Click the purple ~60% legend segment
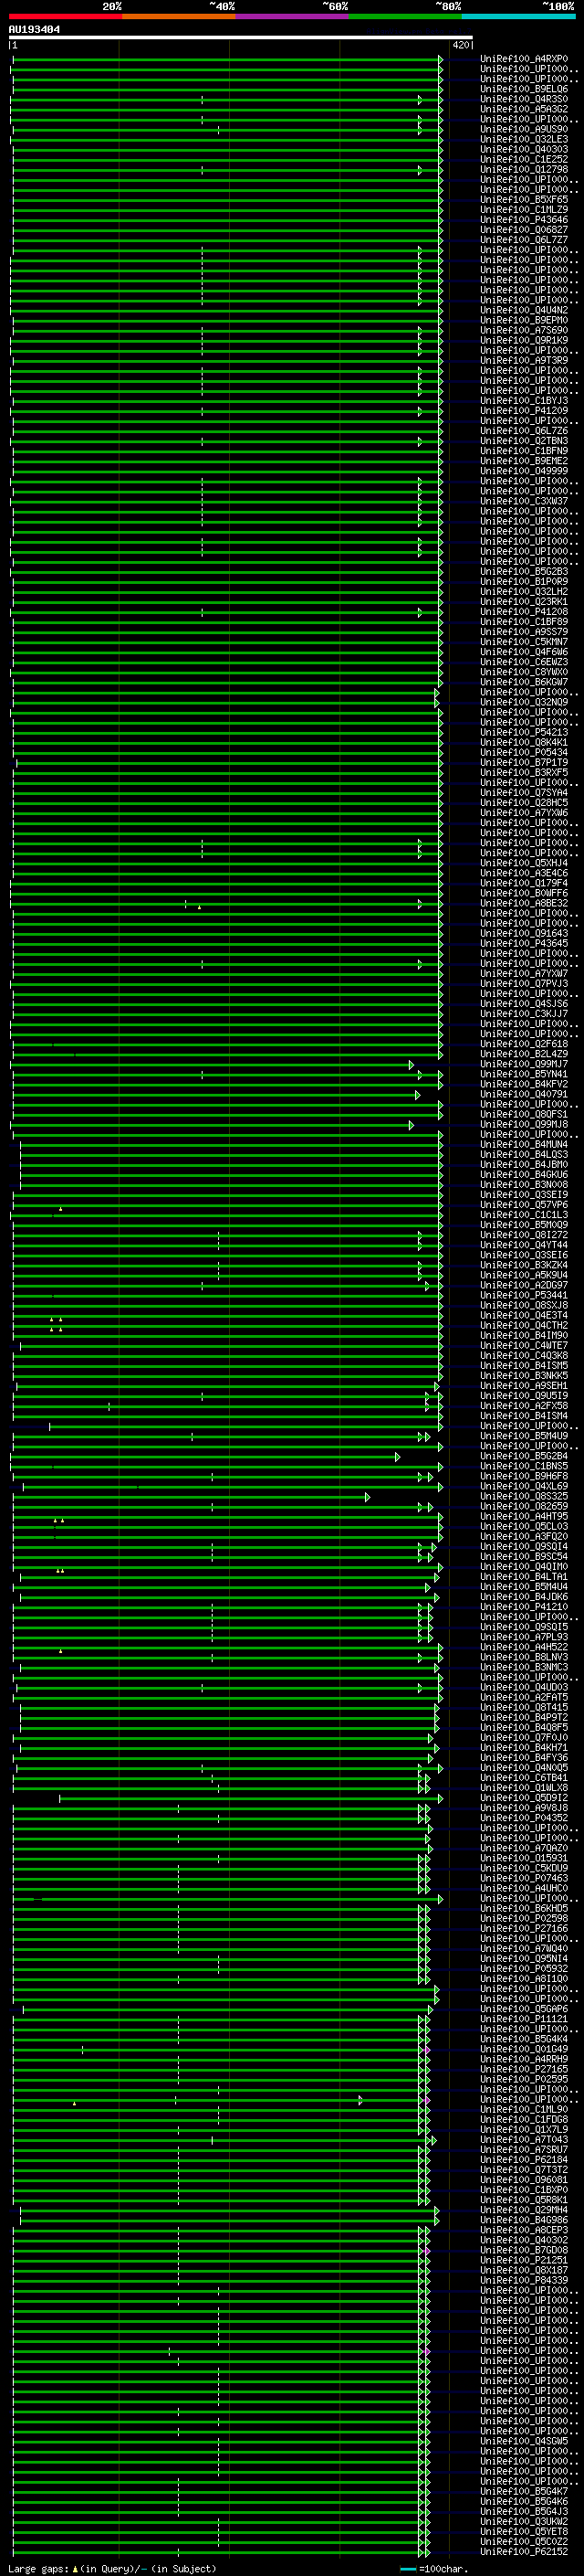 [293, 16]
